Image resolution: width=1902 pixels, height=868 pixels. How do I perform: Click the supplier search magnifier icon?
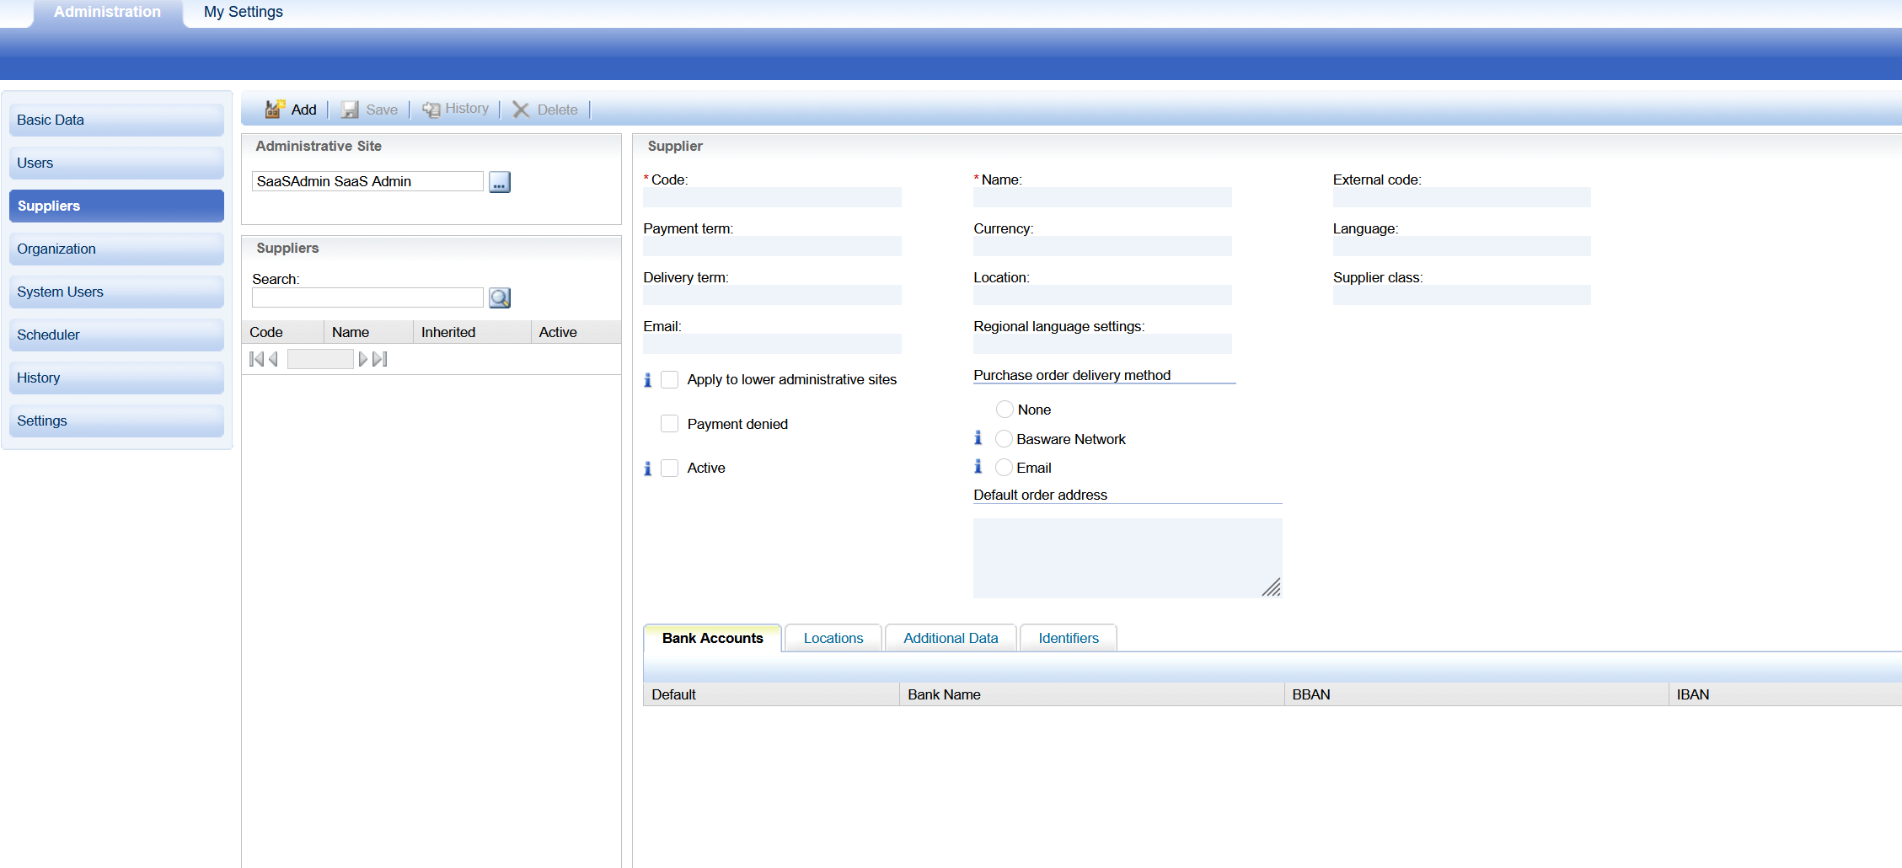[499, 298]
